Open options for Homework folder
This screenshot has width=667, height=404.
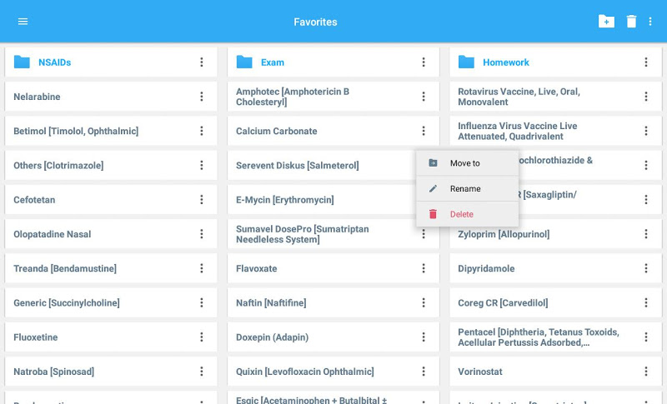tap(645, 62)
